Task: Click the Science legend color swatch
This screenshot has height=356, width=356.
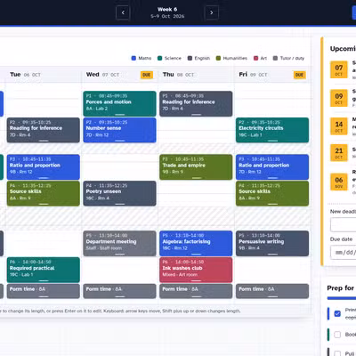Action: pos(160,58)
